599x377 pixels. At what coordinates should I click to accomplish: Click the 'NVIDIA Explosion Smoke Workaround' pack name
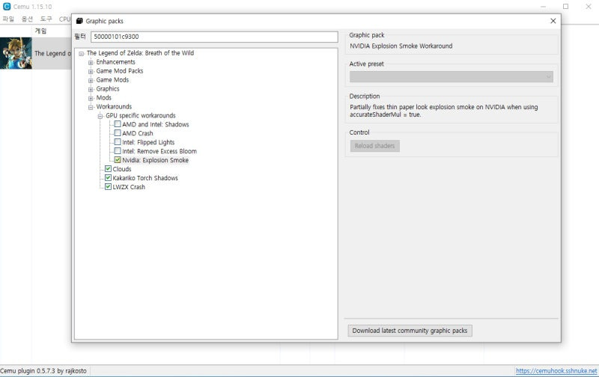[x=401, y=46]
